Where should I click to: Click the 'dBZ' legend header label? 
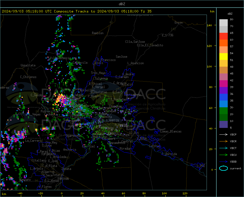(x=230, y=14)
